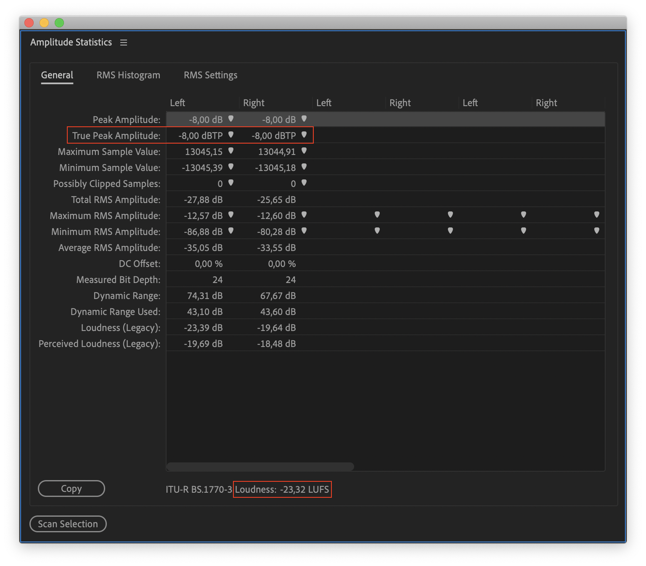Jump to Left Minimum RMS -86,88 dB marker
This screenshot has width=646, height=566.
[x=231, y=231]
